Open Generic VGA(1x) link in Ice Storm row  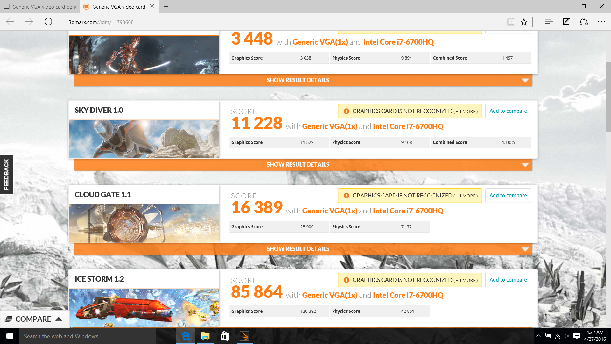(330, 295)
